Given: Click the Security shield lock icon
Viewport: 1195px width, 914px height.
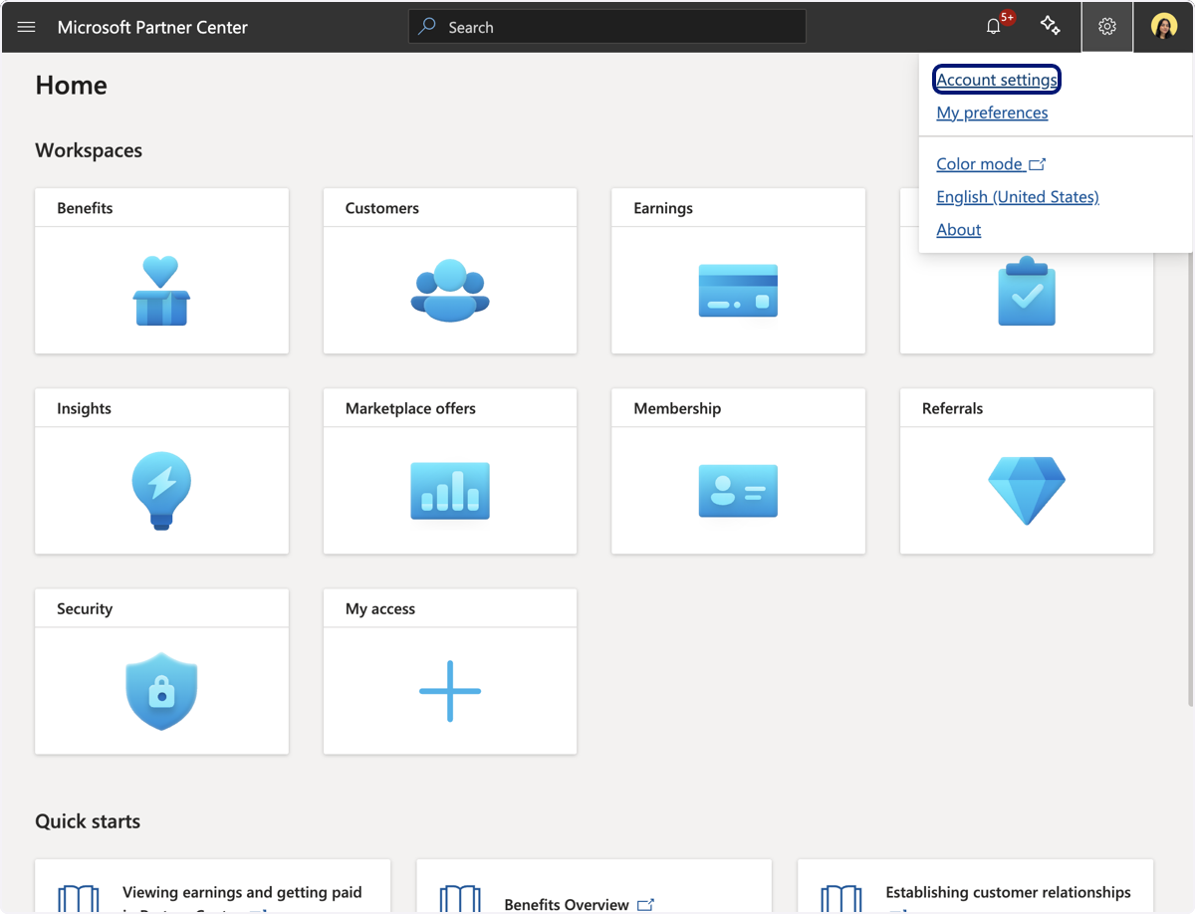Looking at the screenshot, I should pos(161,691).
